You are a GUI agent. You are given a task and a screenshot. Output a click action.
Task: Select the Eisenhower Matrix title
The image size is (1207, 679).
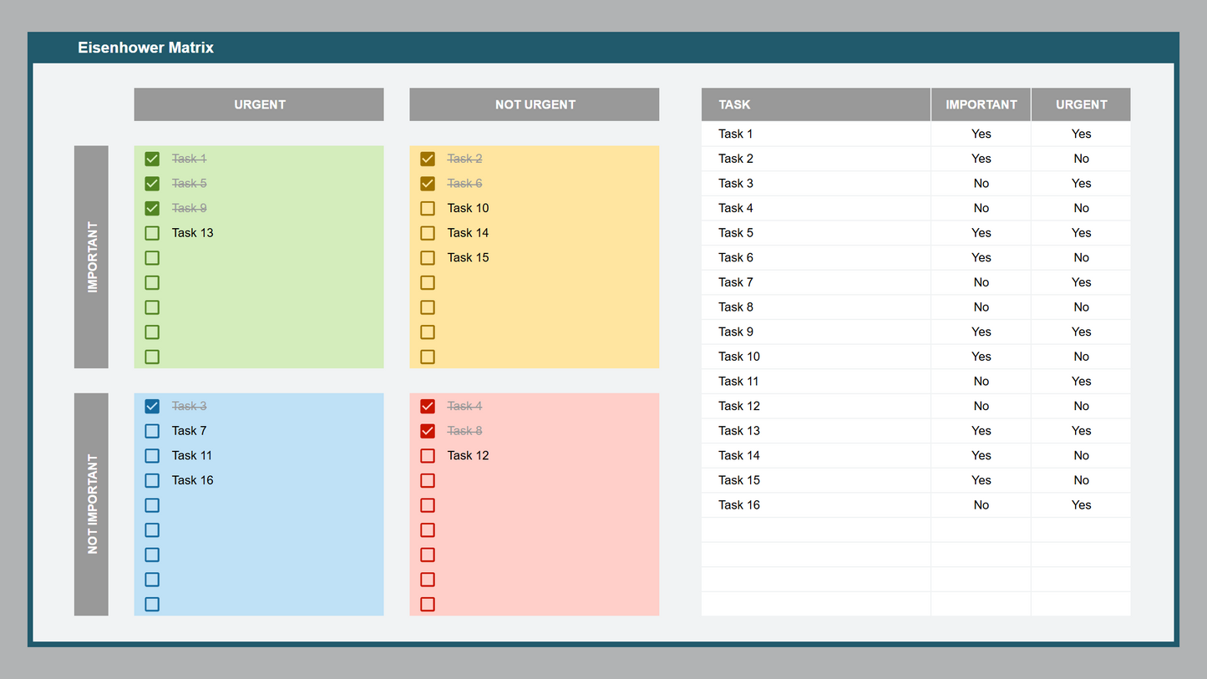click(145, 48)
